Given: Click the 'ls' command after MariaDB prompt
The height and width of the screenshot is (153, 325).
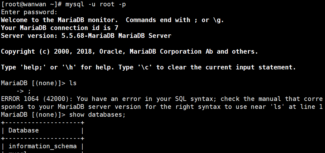Looking at the screenshot, I should pos(73,83).
